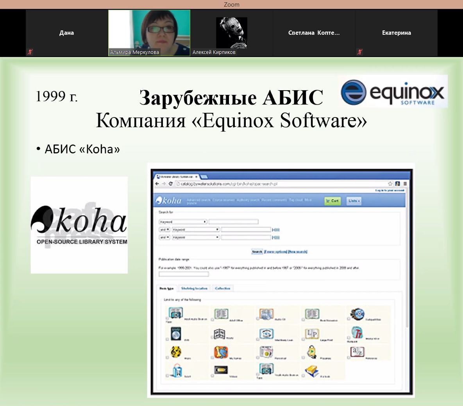The width and height of the screenshot is (463, 406).
Task: Click the teal Tr item icon
Action: point(357,333)
